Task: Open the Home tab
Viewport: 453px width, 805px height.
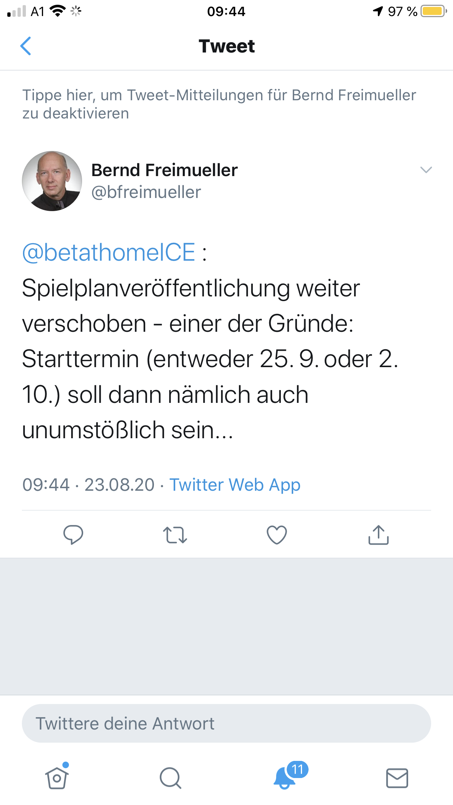Action: (x=57, y=778)
